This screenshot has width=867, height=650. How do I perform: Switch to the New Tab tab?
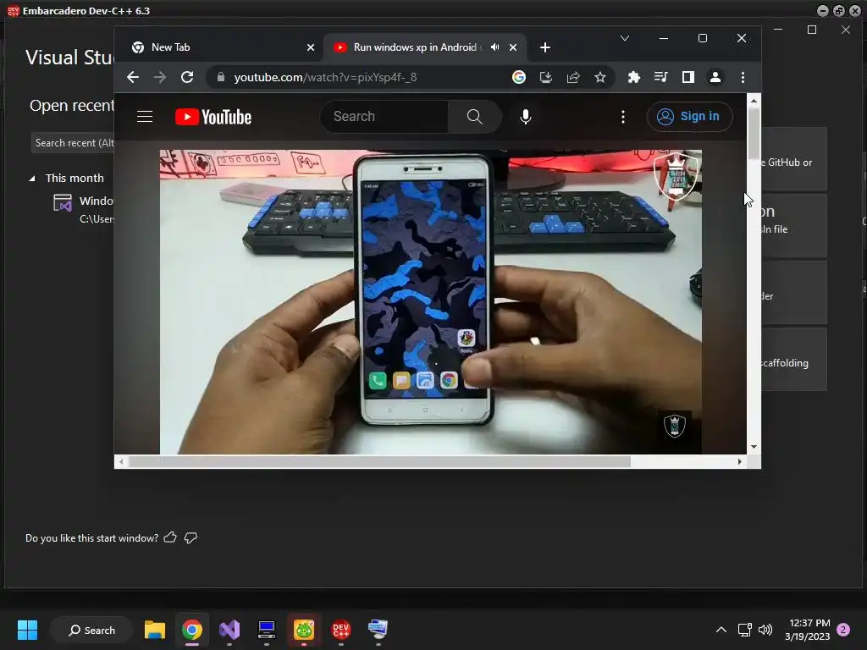[219, 47]
